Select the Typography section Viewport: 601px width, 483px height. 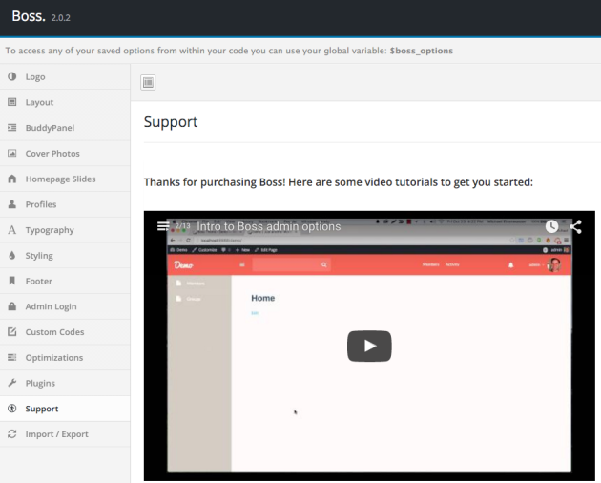pos(65,230)
